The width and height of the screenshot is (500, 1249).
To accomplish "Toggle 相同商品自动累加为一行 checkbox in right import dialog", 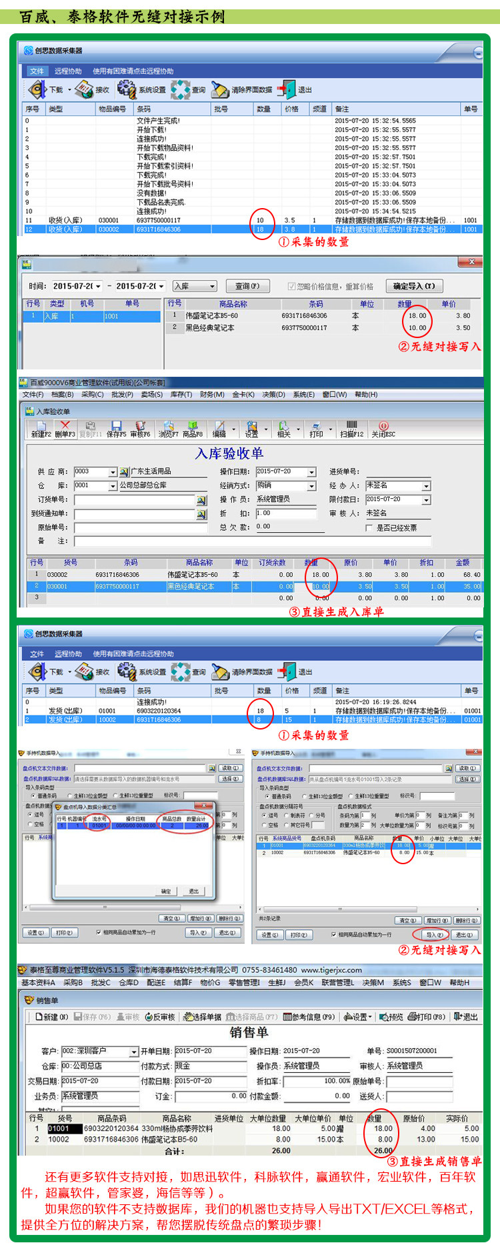I will pos(333,934).
